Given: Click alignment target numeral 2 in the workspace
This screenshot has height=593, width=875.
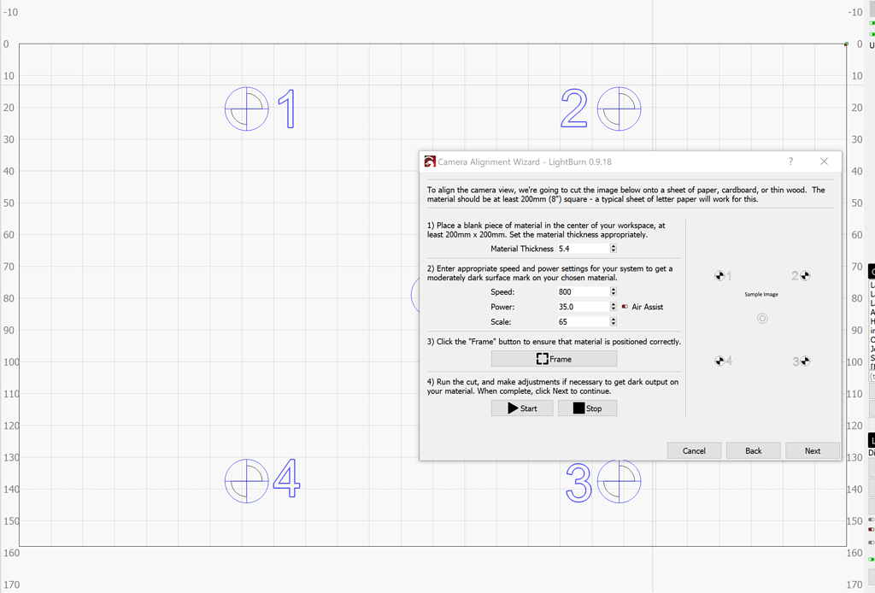Looking at the screenshot, I should 573,109.
